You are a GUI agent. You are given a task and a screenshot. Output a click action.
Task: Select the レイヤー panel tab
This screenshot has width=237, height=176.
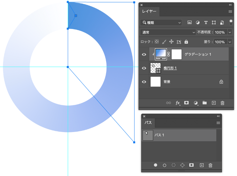149,11
